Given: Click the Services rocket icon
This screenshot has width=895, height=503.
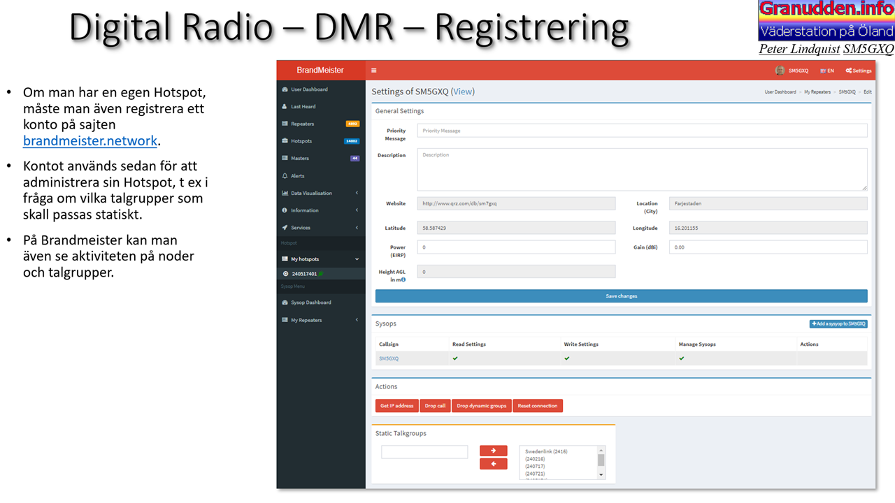Looking at the screenshot, I should [285, 228].
